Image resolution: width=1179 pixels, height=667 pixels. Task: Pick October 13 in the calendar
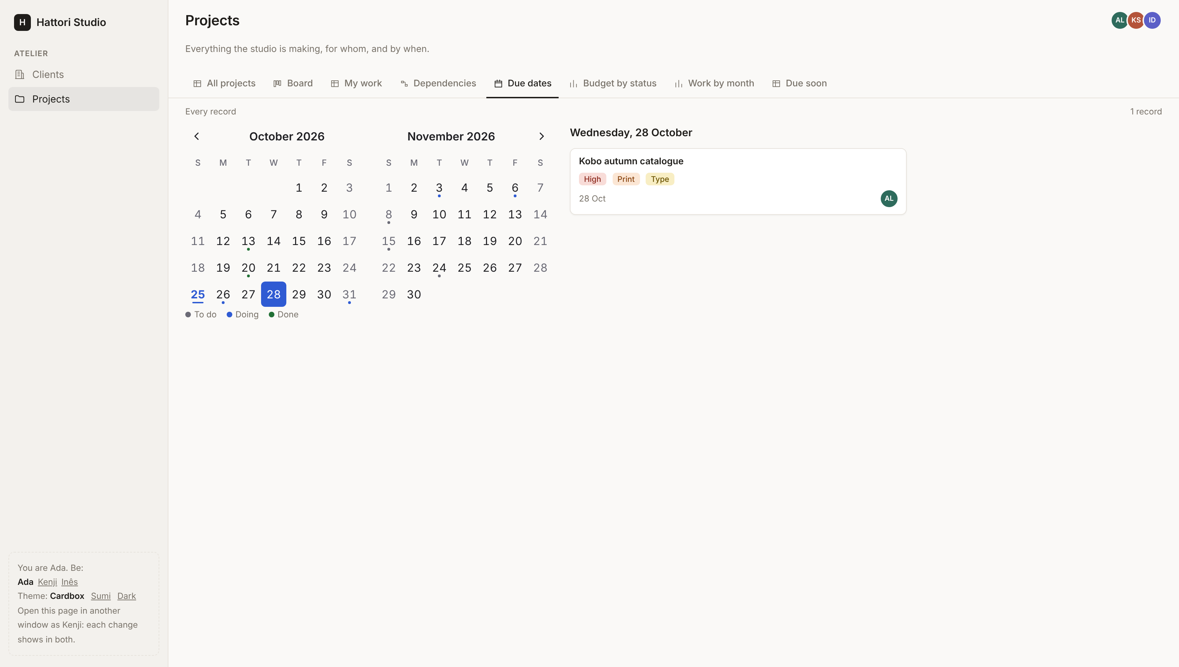248,241
